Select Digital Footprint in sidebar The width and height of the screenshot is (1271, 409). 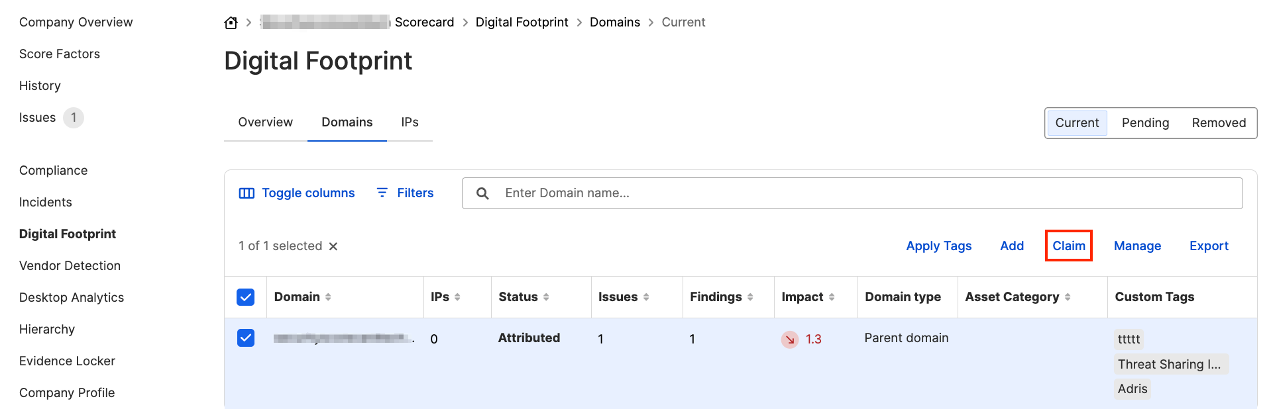point(68,234)
